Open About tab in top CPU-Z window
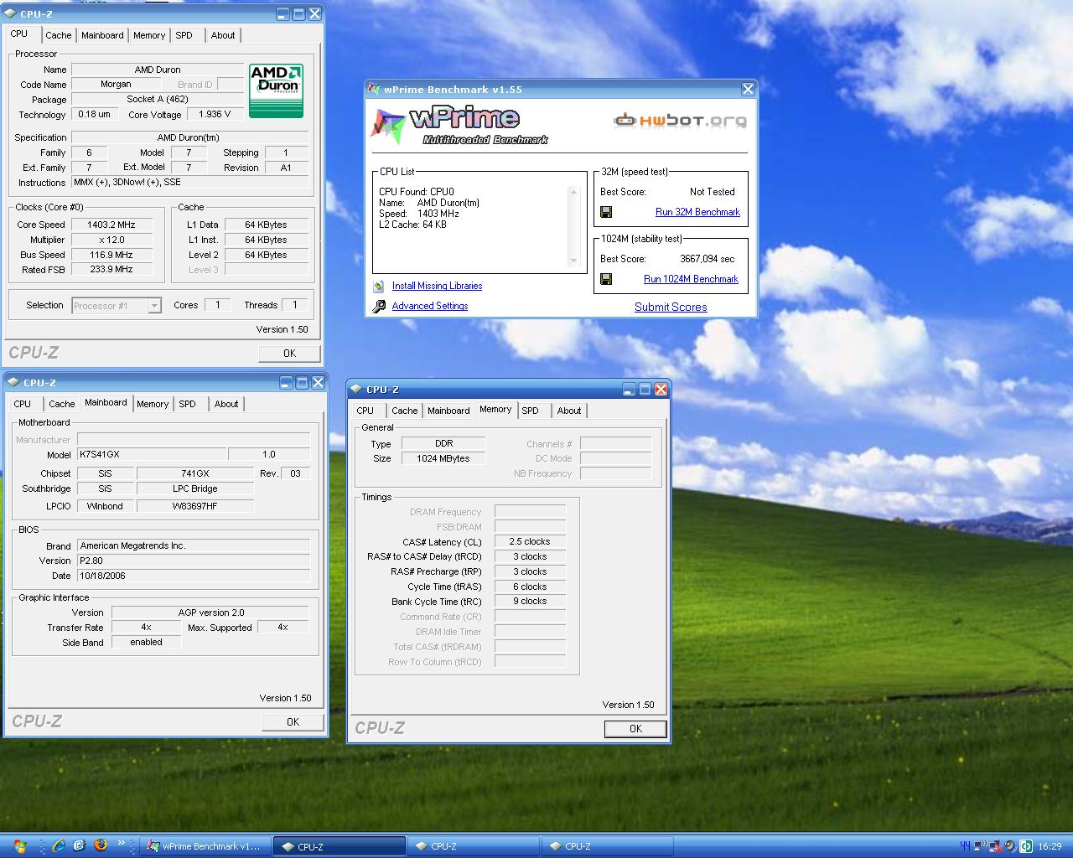Screen dimensions: 1073x858 [x=223, y=35]
